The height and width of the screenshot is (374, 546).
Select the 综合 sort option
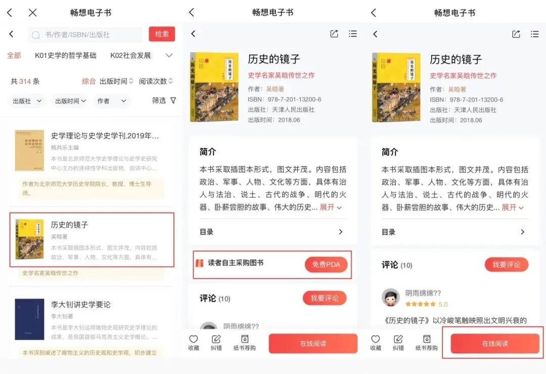click(88, 81)
